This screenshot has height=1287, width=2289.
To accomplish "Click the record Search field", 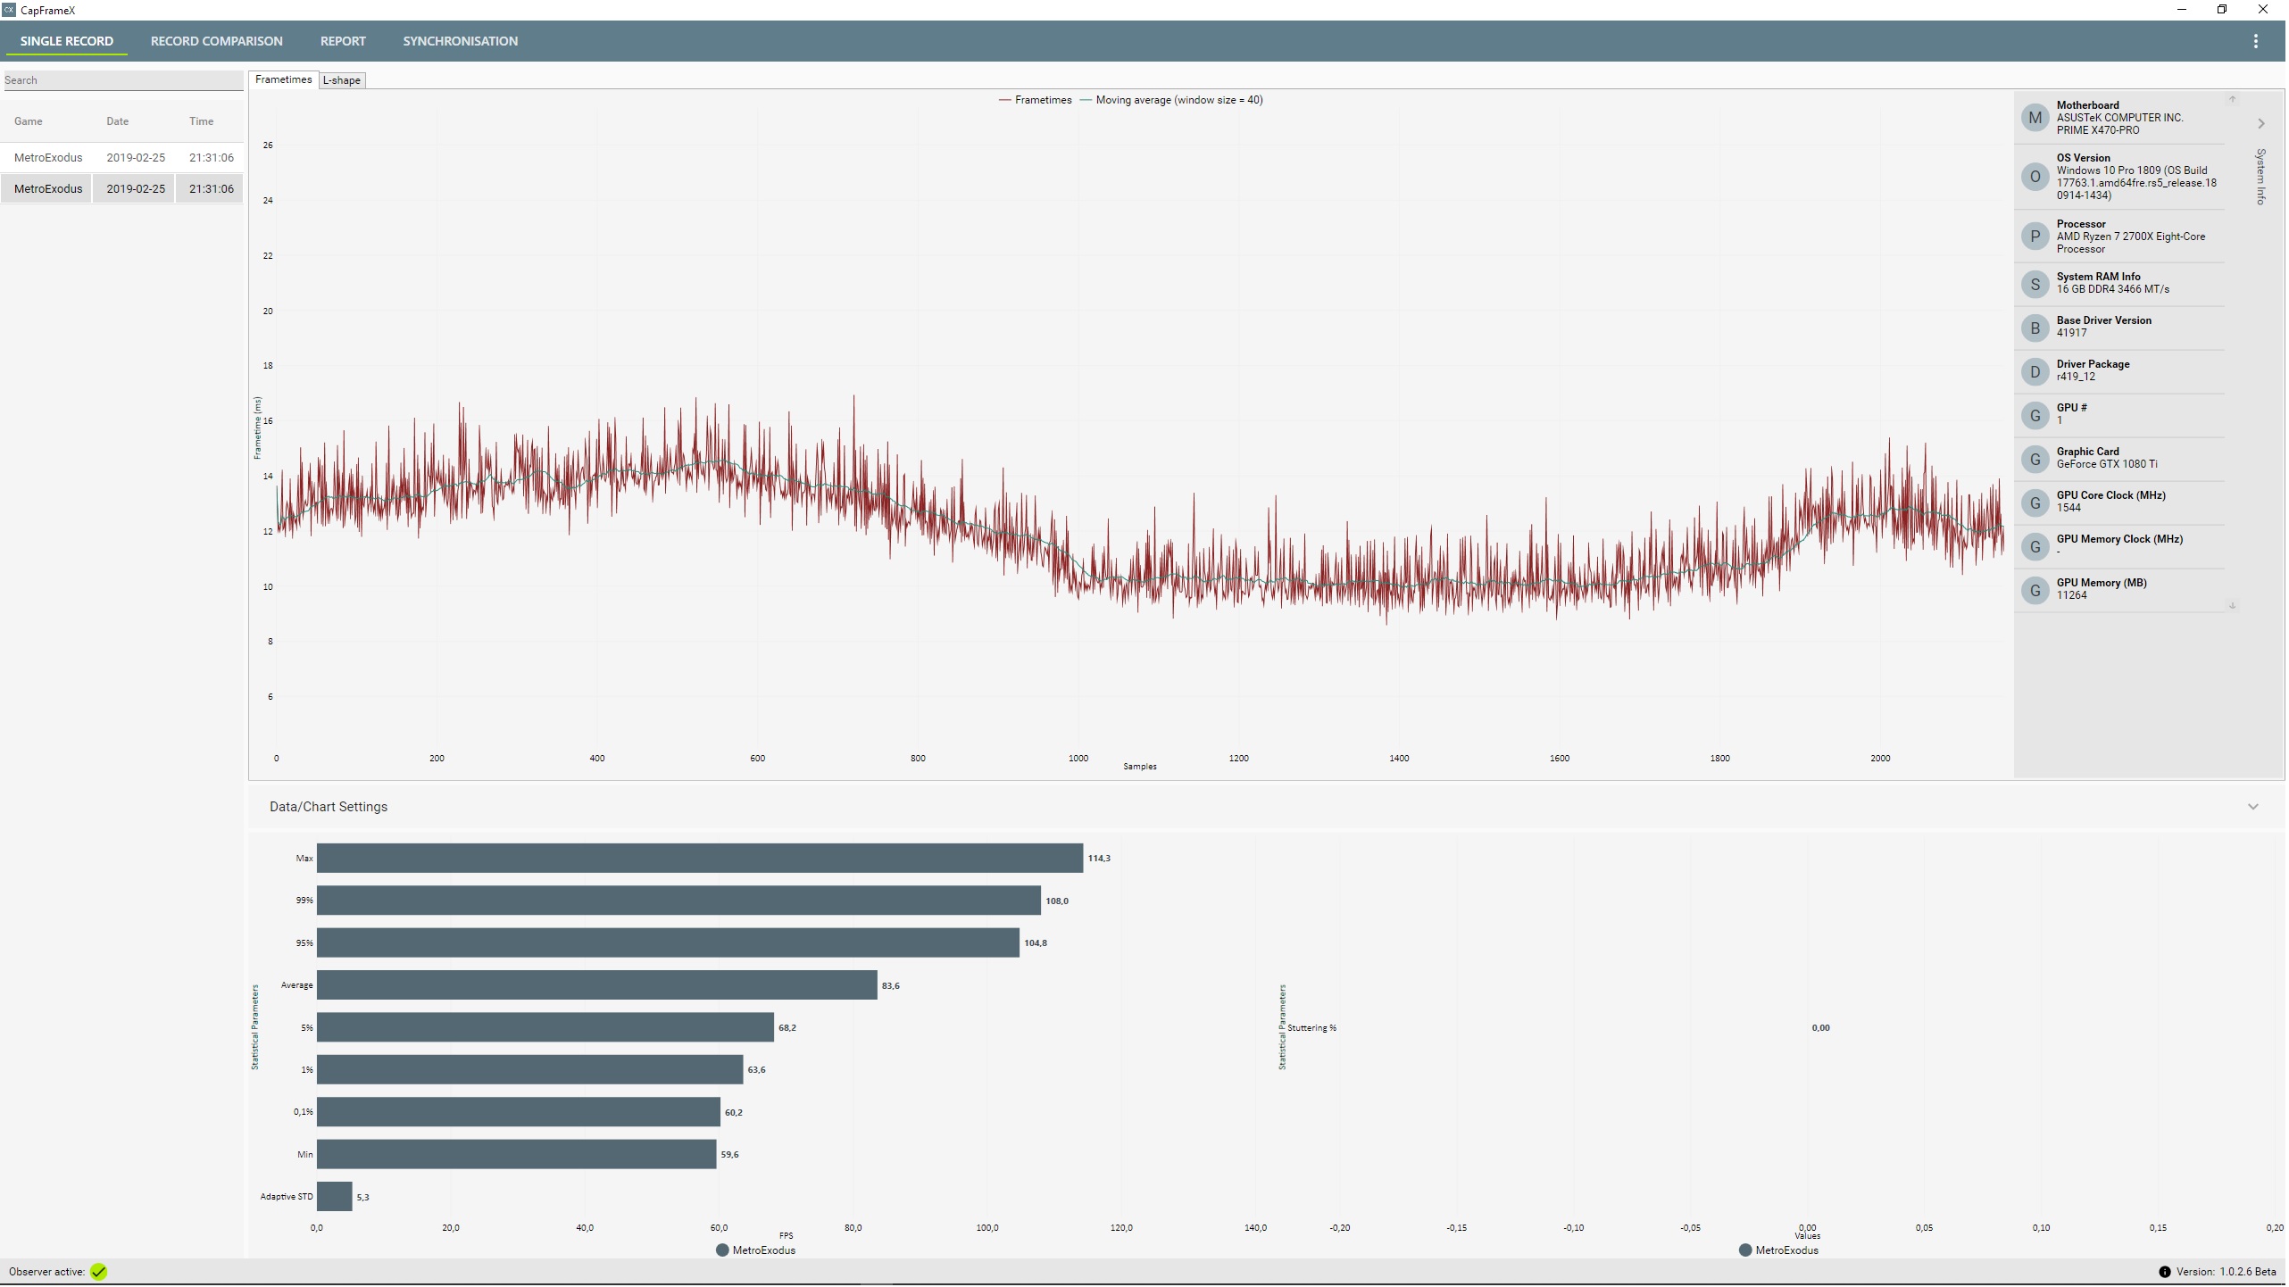I will (x=122, y=80).
